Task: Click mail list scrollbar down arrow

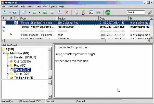Action: pos(151,37)
